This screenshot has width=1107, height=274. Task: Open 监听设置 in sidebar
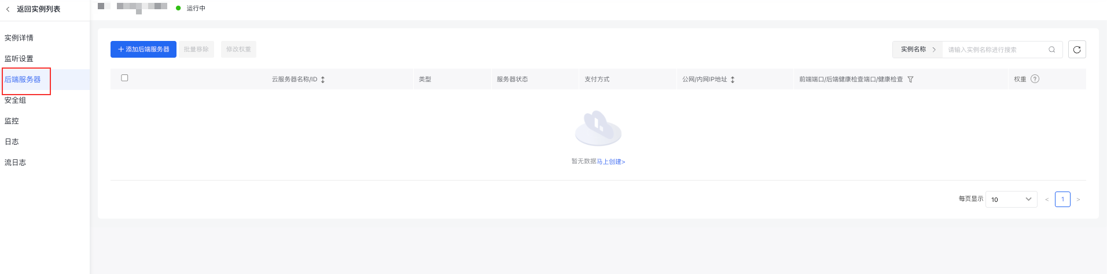point(19,59)
